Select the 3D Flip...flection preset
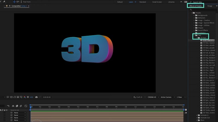218x122 pixels. [208, 63]
